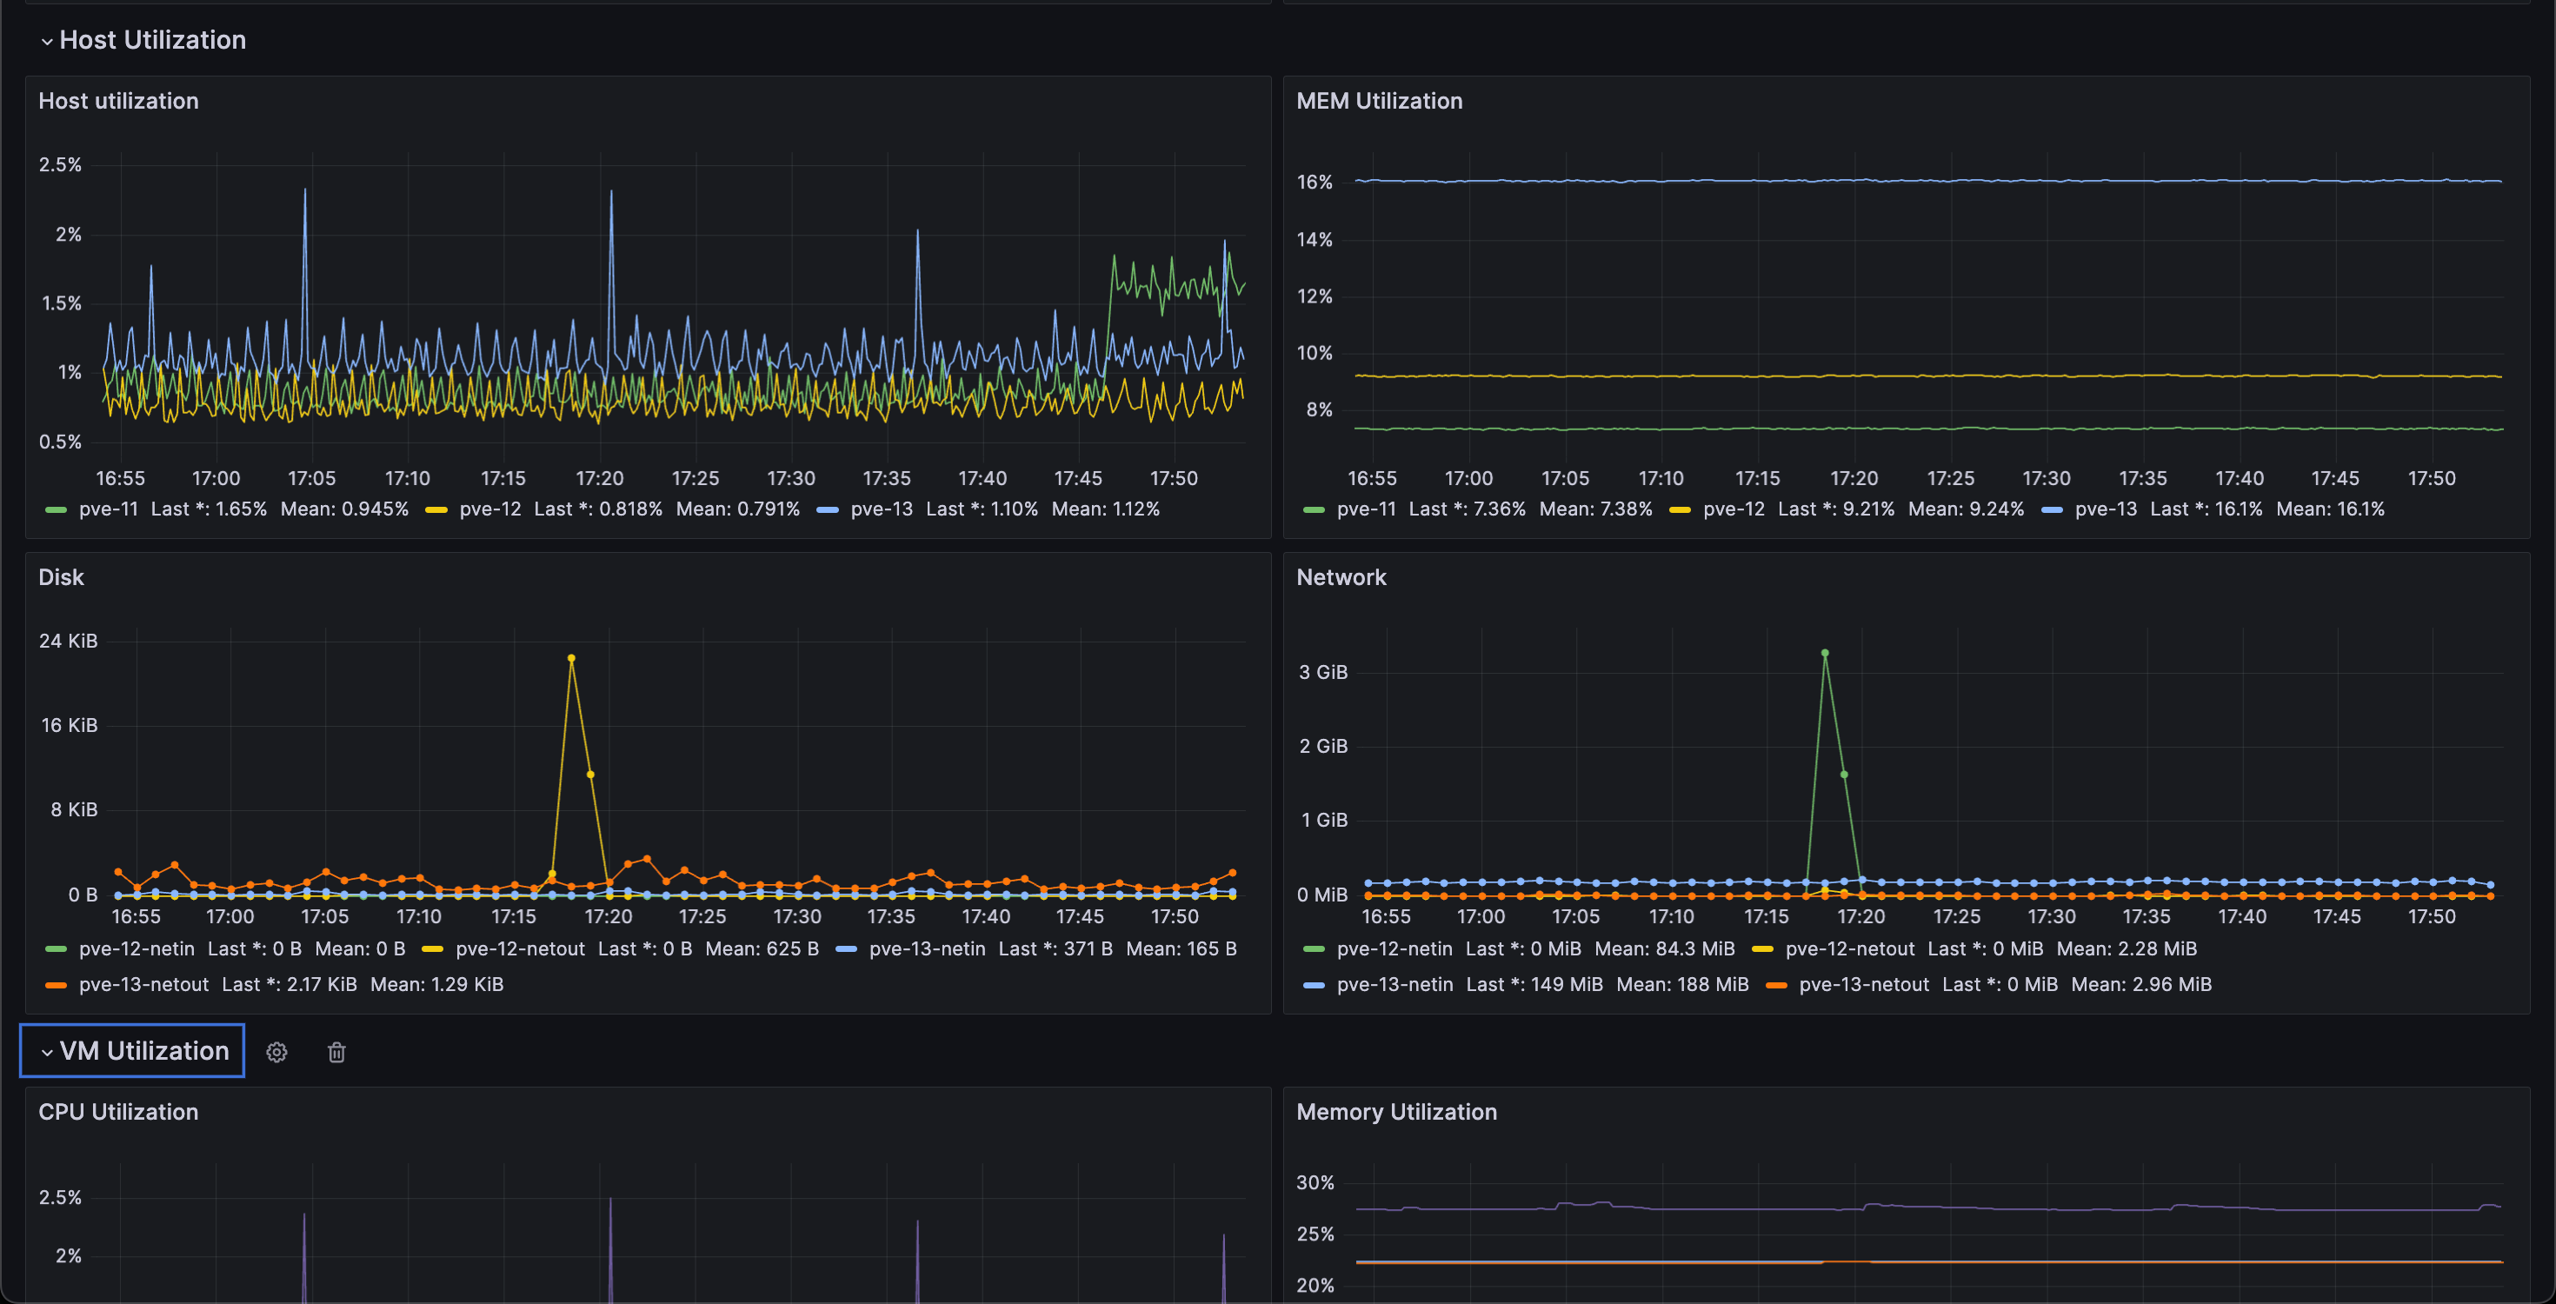Image resolution: width=2556 pixels, height=1304 pixels.
Task: Open VM Utilization row settings gear
Action: [276, 1052]
